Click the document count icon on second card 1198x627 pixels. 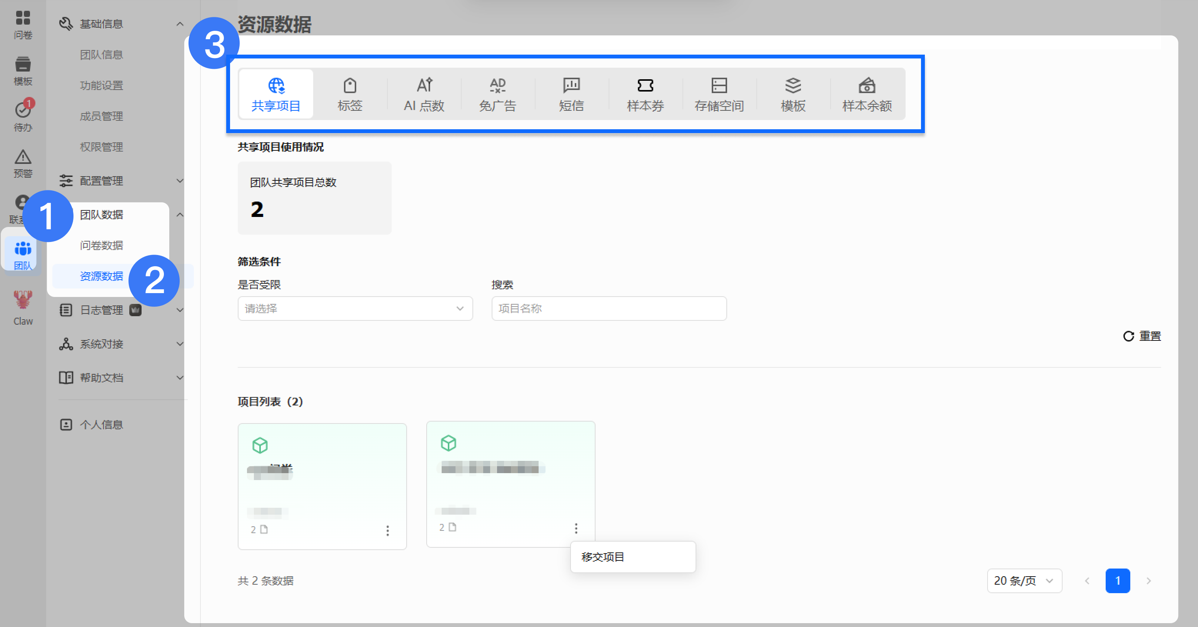click(x=452, y=527)
